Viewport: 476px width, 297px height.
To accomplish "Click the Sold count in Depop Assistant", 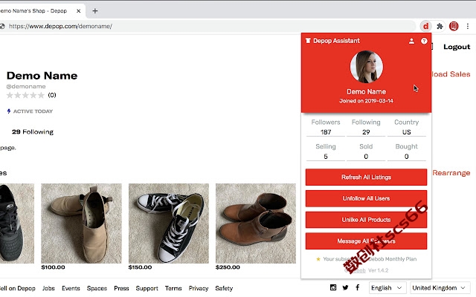I will [366, 157].
